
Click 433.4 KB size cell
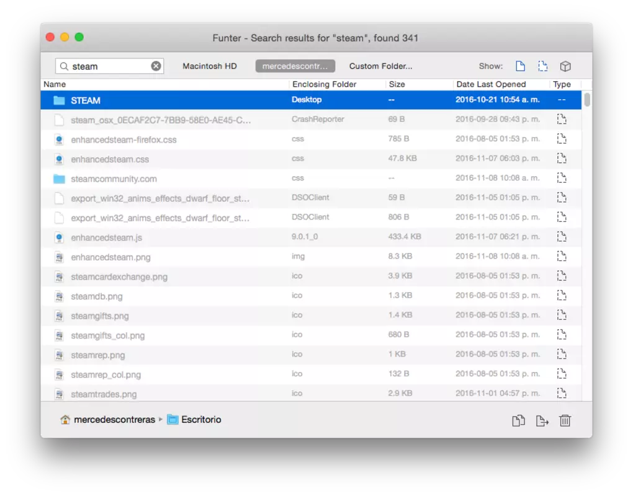[405, 237]
